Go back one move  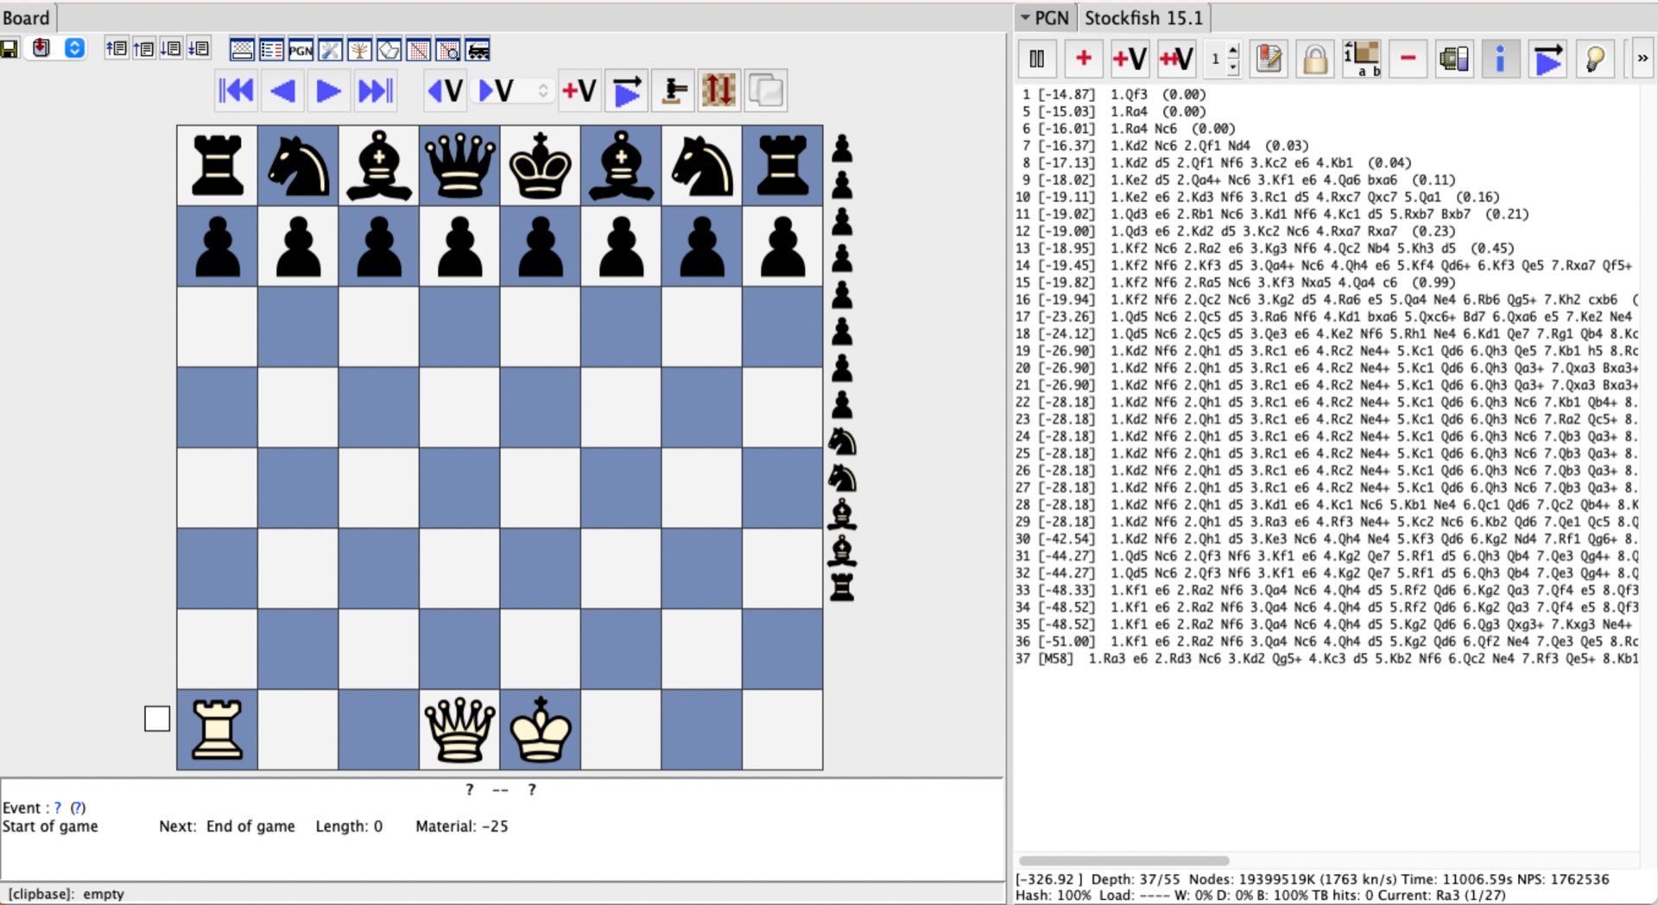tap(282, 91)
